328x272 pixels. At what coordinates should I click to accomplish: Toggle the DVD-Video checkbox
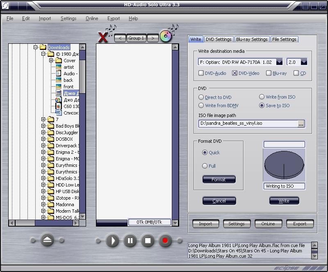(235, 73)
